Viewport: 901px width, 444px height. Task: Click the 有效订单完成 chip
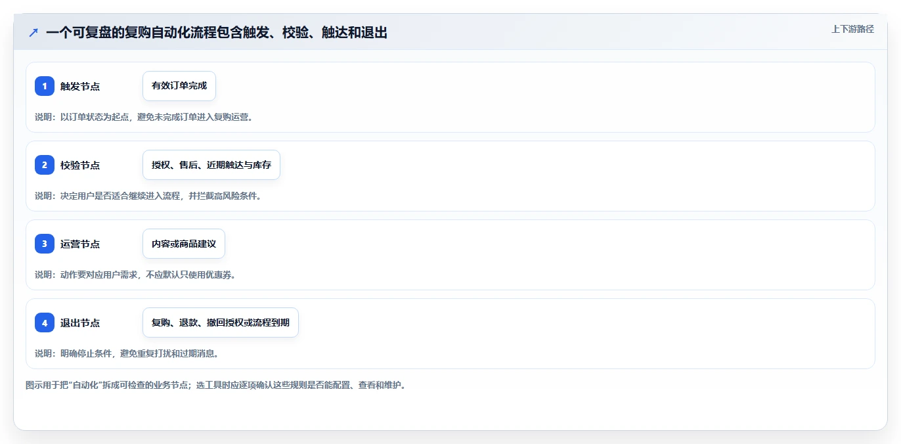(179, 86)
